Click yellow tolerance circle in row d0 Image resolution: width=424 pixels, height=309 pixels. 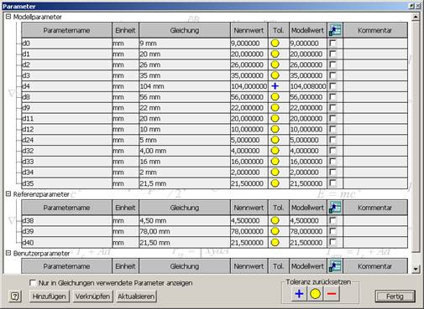(275, 44)
